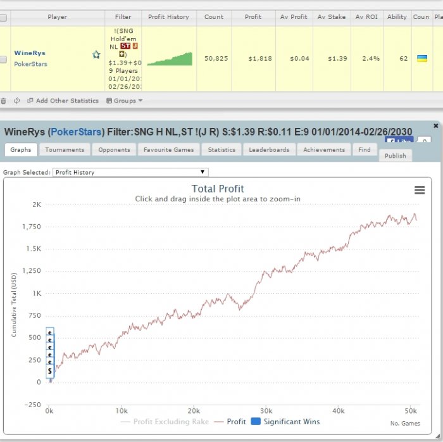Click Add Other Statistics button
The image size is (443, 442).
63,101
